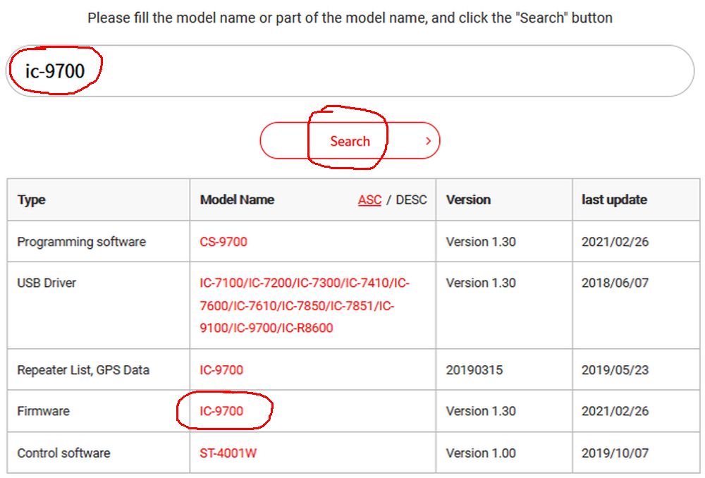Click the red Search button
Screen dimensions: 705x478
tap(350, 141)
